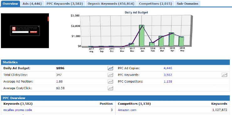Open the Amazon.com competitor link
The width and height of the screenshot is (232, 115).
(x=127, y=110)
